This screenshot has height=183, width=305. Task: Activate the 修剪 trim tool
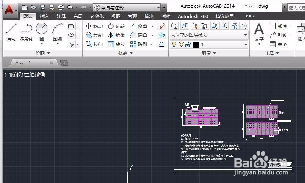pos(139,26)
